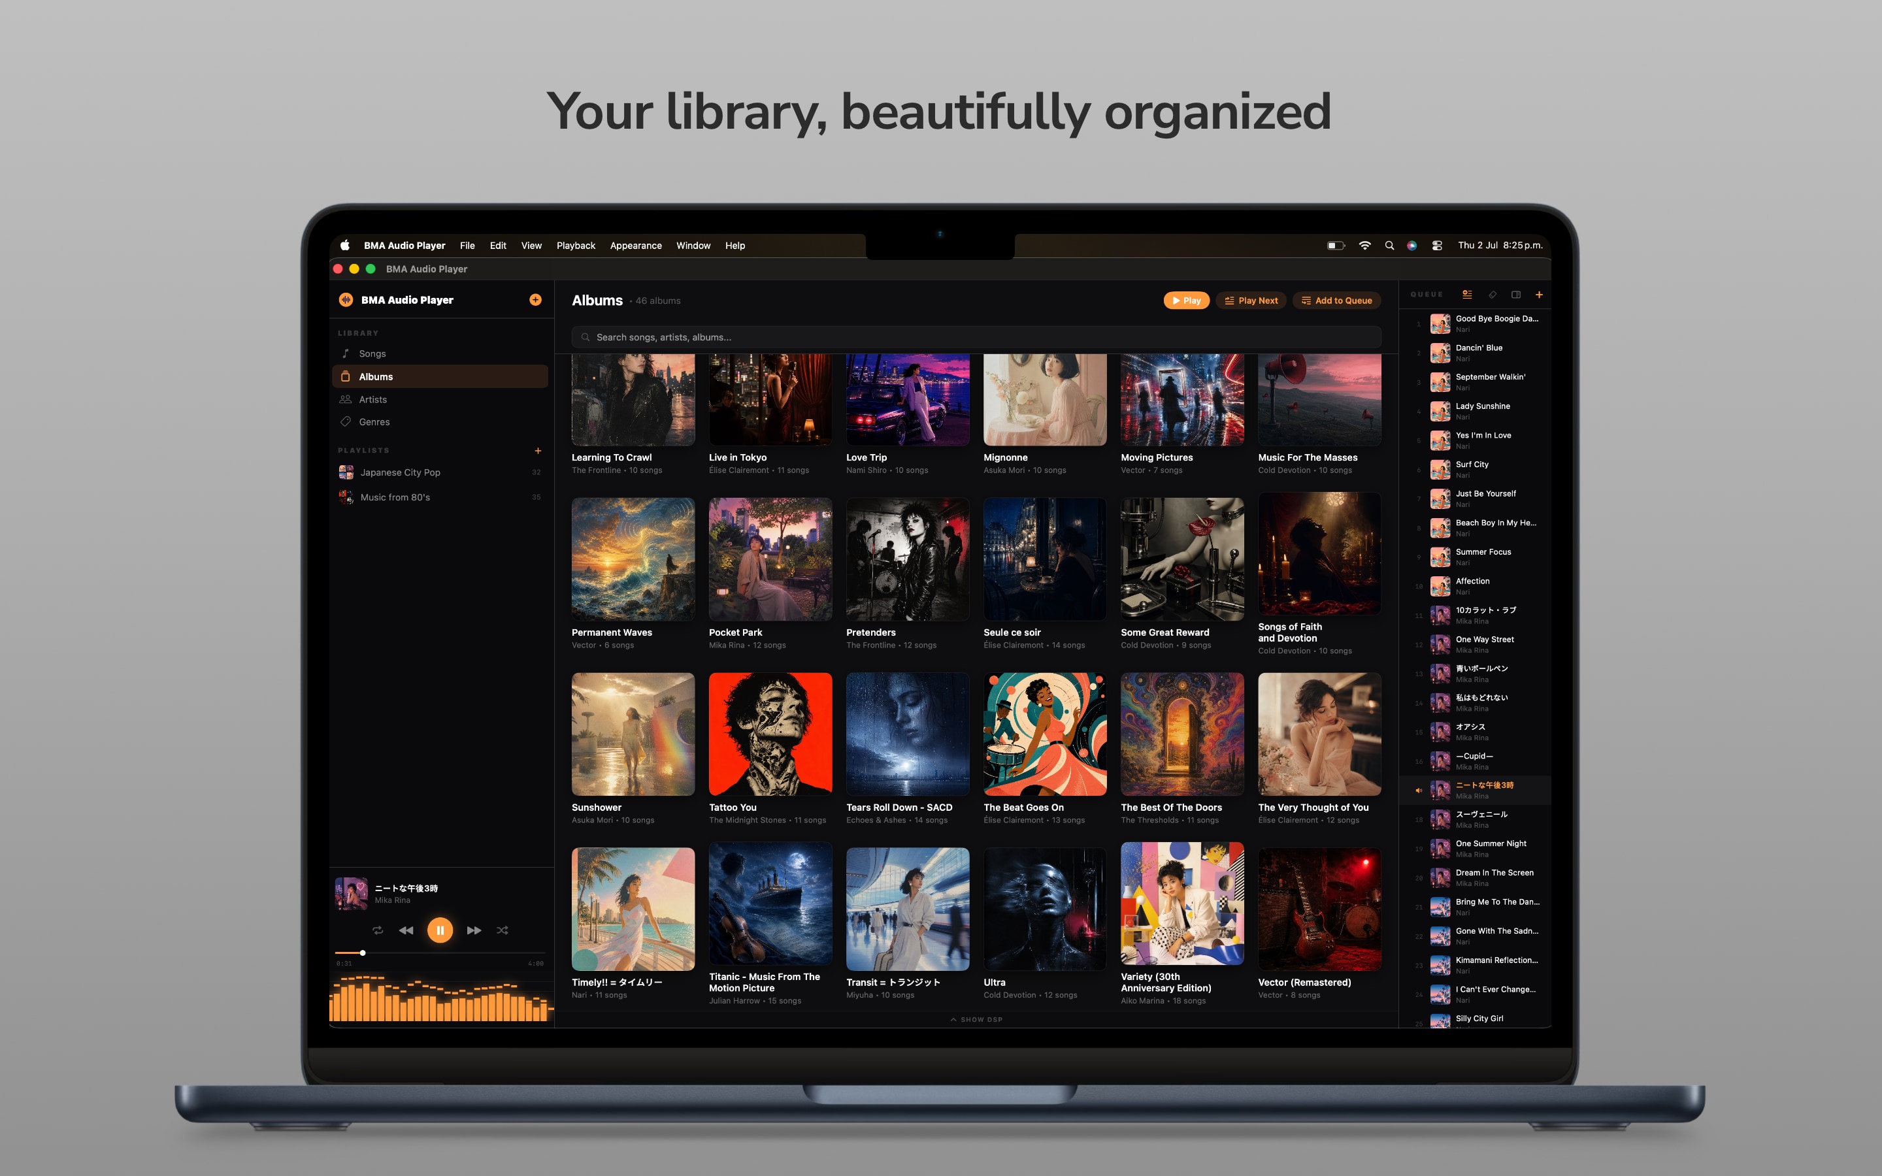Pause the currently playing track
Viewport: 1882px width, 1176px height.
point(439,930)
